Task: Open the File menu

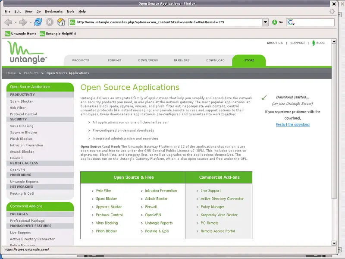Action: point(7,12)
